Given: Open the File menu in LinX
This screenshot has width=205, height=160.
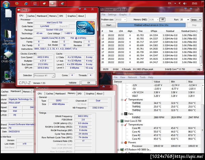Looking at the screenshot, I should (104, 15).
